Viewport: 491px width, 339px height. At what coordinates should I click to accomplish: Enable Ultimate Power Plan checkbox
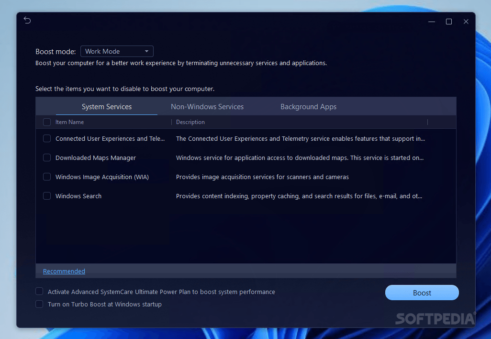(39, 292)
